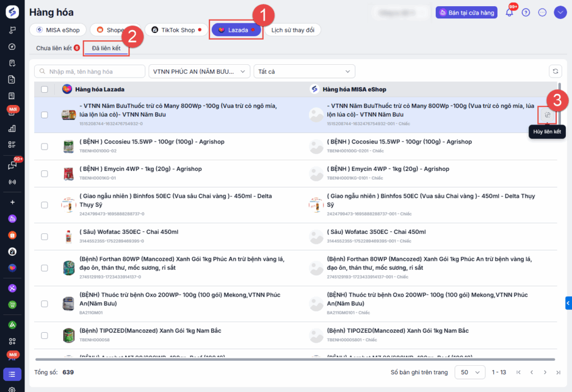
Task: Check the Oxo 200WP row
Action: (45, 304)
